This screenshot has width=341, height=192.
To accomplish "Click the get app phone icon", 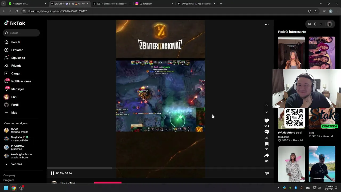I will pyautogui.click(x=315, y=24).
